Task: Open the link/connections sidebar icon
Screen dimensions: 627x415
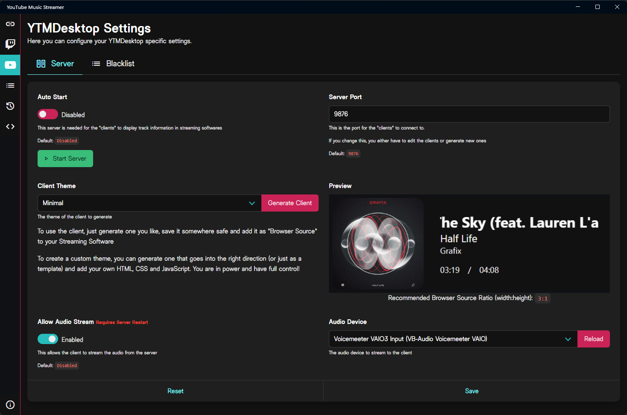Action: point(10,24)
